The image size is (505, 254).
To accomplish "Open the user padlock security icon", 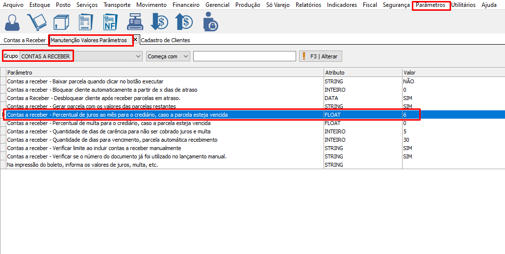I will coord(210,22).
